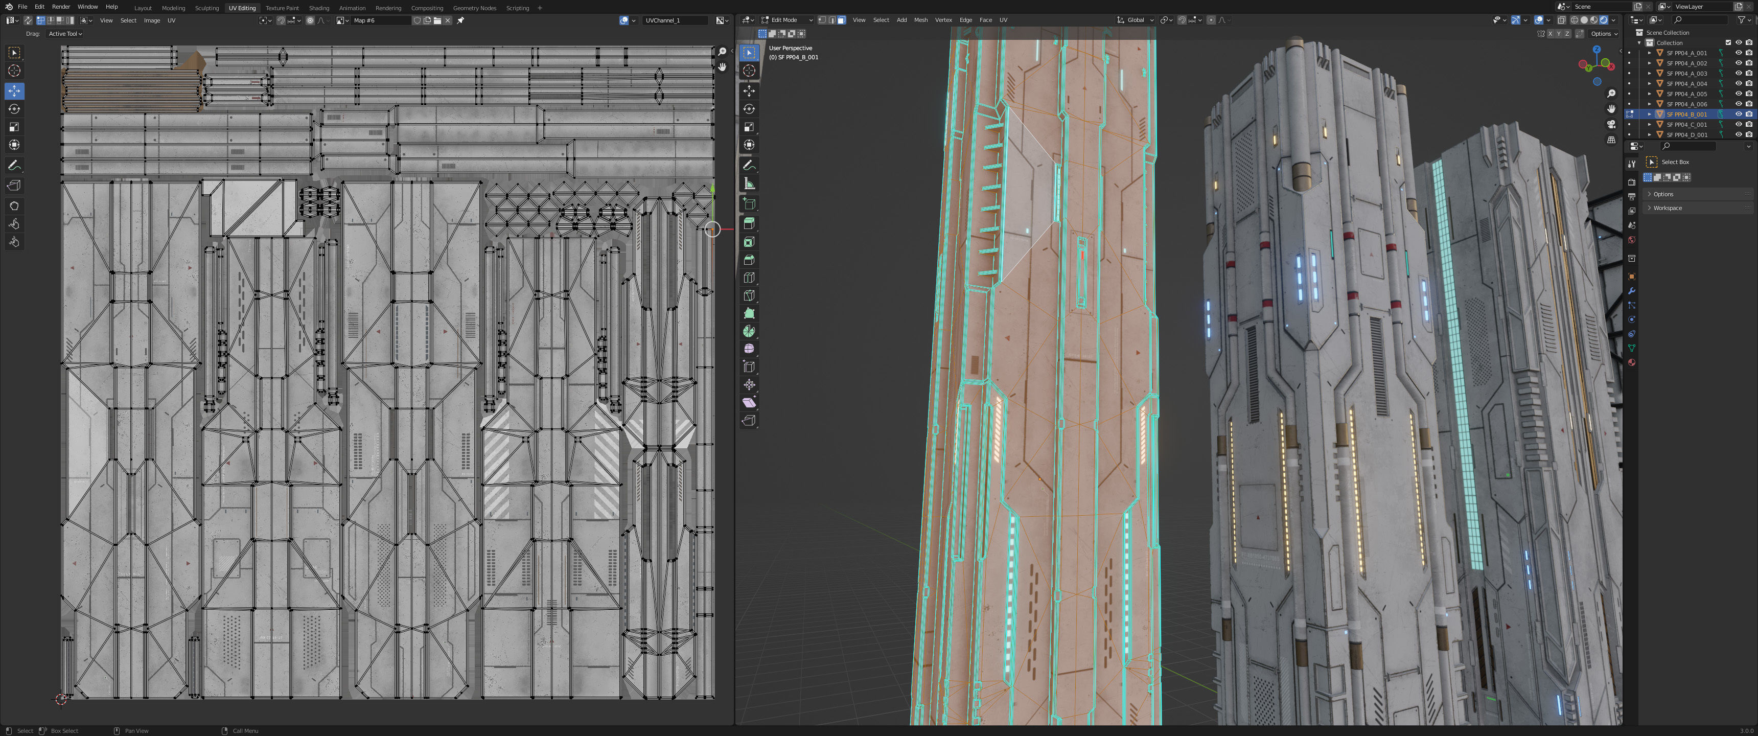Image resolution: width=1758 pixels, height=736 pixels.
Task: Select the Poly Build tool
Action: coord(749,313)
